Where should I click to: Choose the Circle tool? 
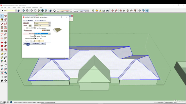click(x=2, y=31)
